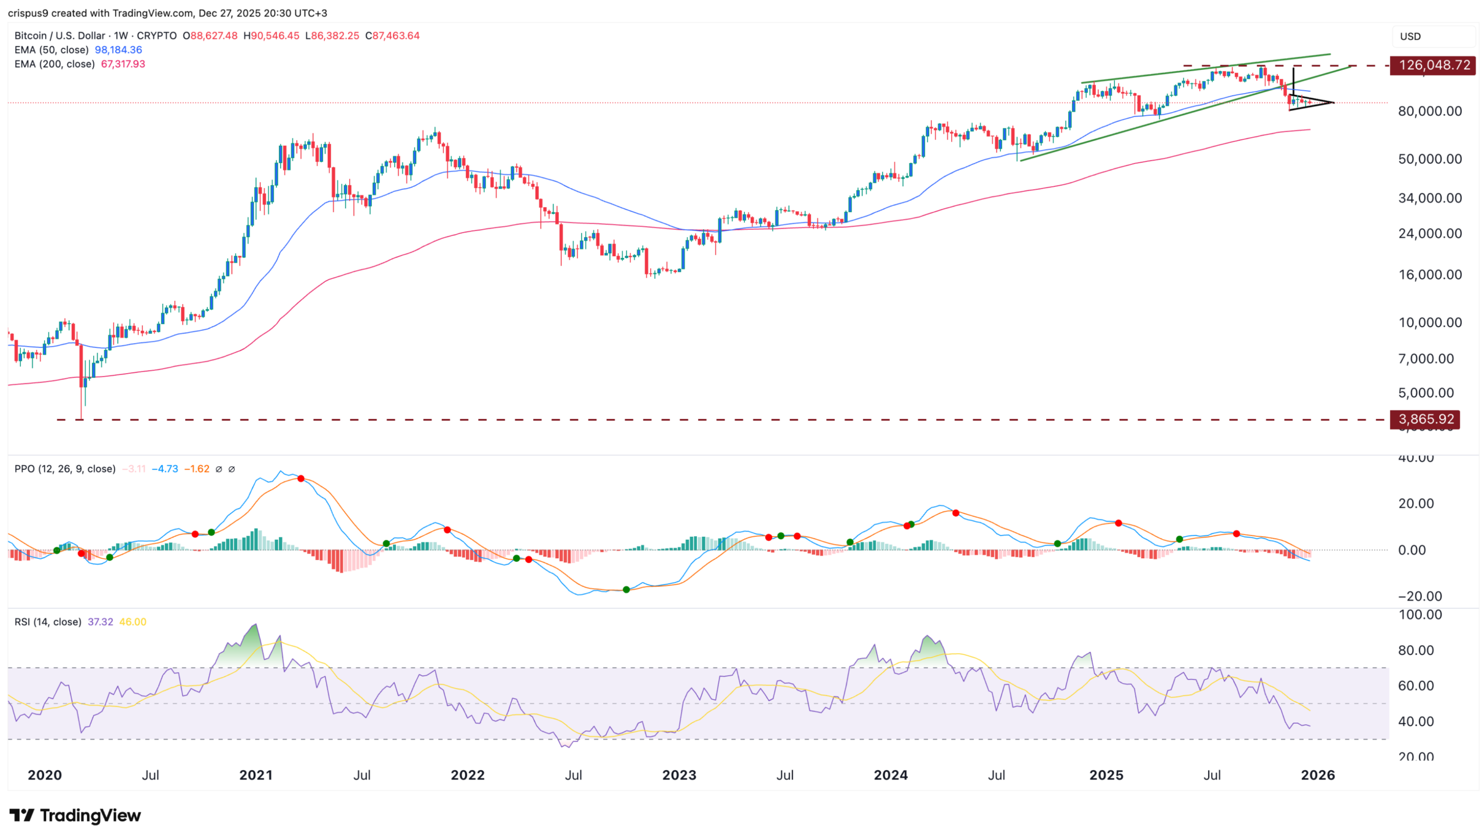This screenshot has height=829, width=1482.
Task: Click the USD currency label
Action: pyautogui.click(x=1410, y=36)
